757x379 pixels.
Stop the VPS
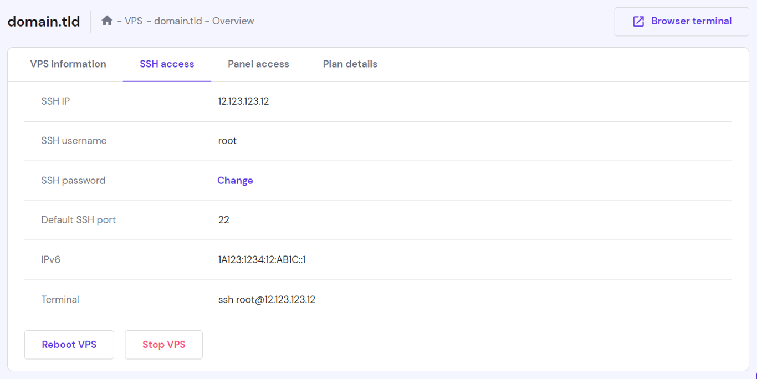click(163, 344)
